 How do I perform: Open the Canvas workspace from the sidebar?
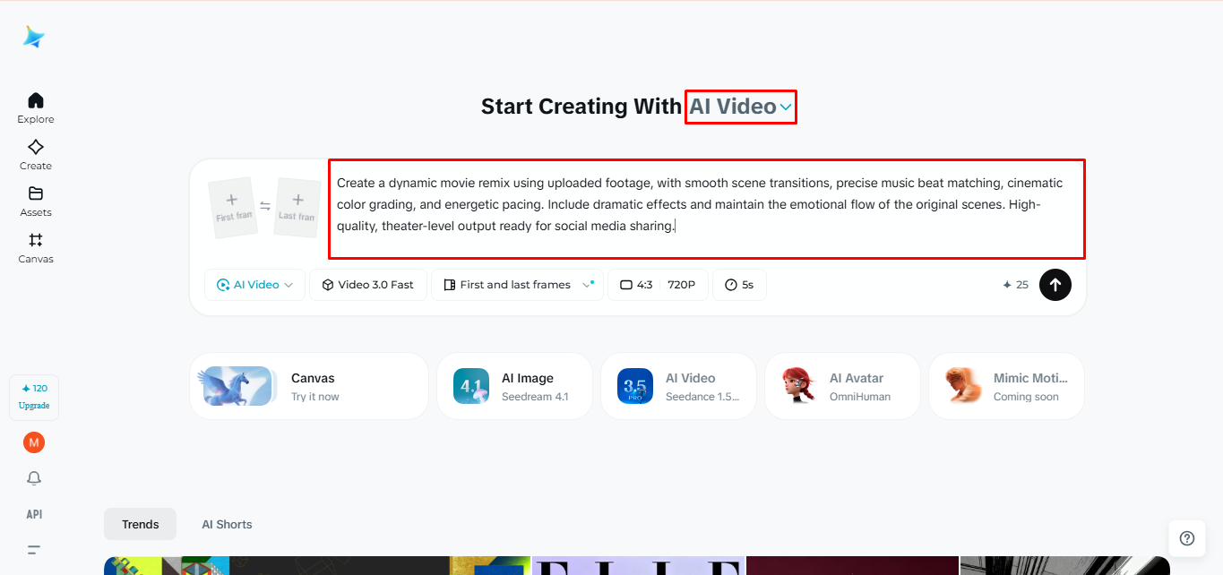pos(36,247)
